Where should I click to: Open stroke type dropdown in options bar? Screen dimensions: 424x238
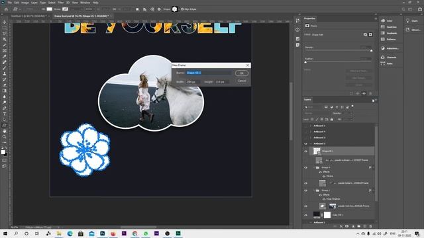point(89,9)
